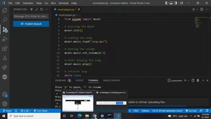Kill the terminal with trash icon

(x=198, y=80)
